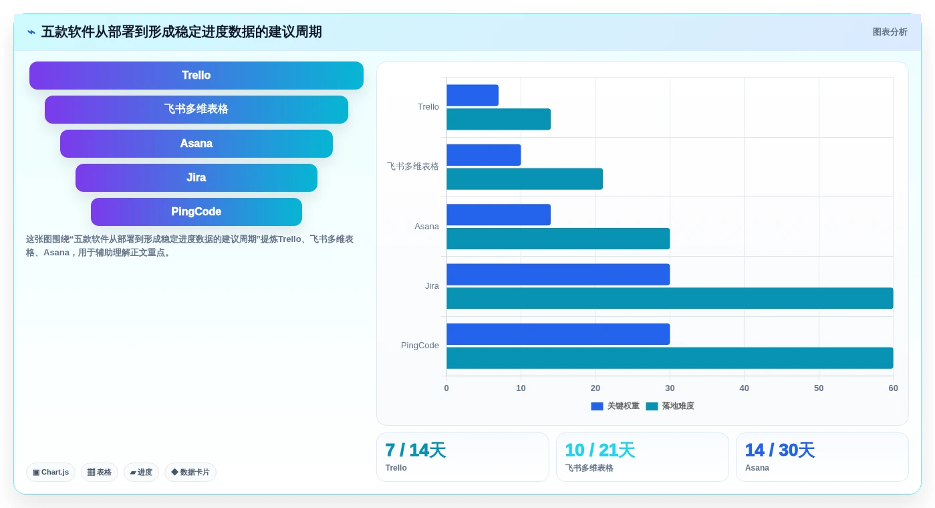The height and width of the screenshot is (508, 935).
Task: Select the Trello funnel bar
Action: pyautogui.click(x=196, y=76)
